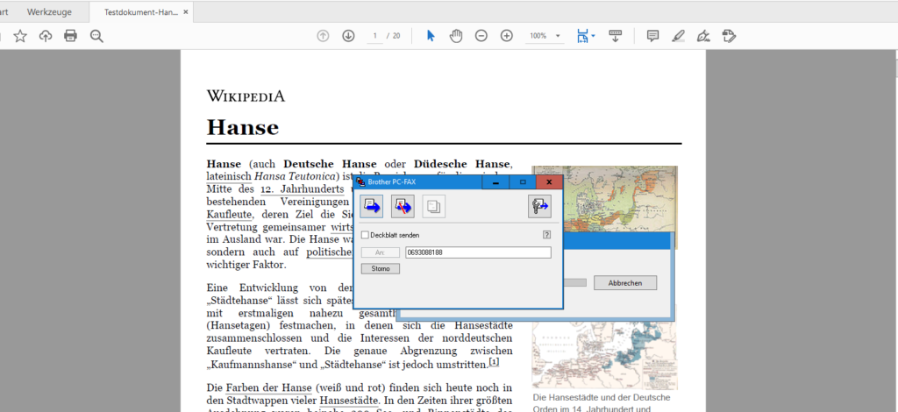The width and height of the screenshot is (898, 412).
Task: Click the greyed cover page icon in PC-FAX
Action: tap(433, 206)
